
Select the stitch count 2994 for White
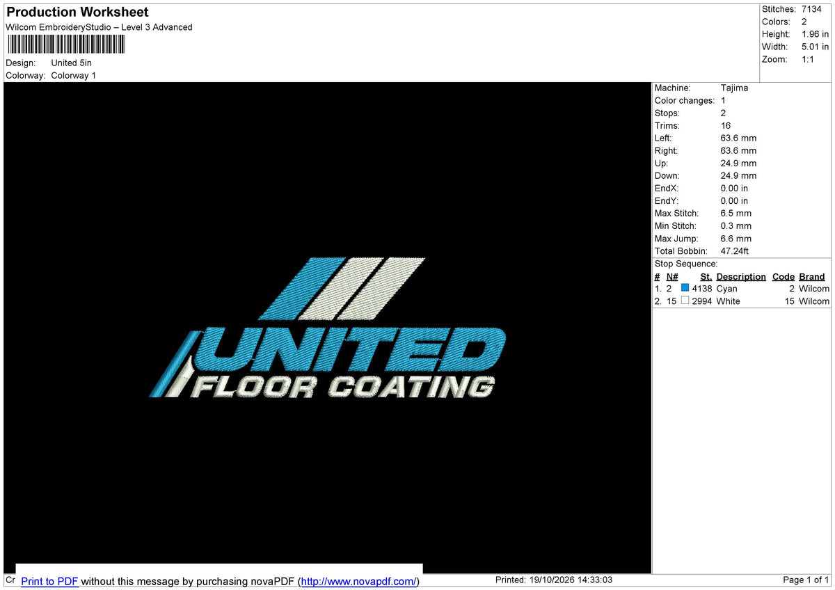click(x=702, y=301)
